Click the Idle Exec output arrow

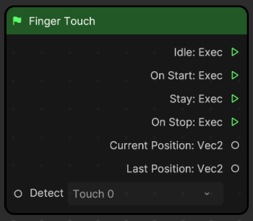pos(235,52)
